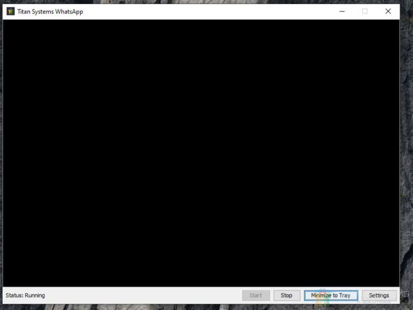Click the desktop strip right of the window
Viewport: 413px width, 310px height.
406,155
